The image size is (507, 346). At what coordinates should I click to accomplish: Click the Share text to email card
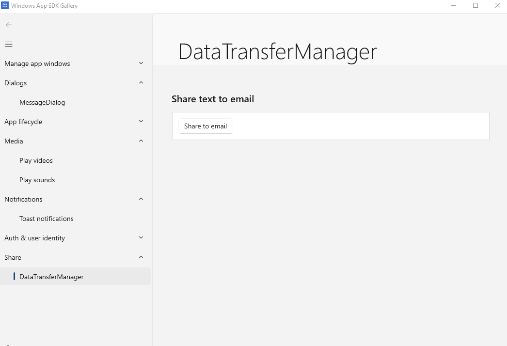click(x=331, y=126)
